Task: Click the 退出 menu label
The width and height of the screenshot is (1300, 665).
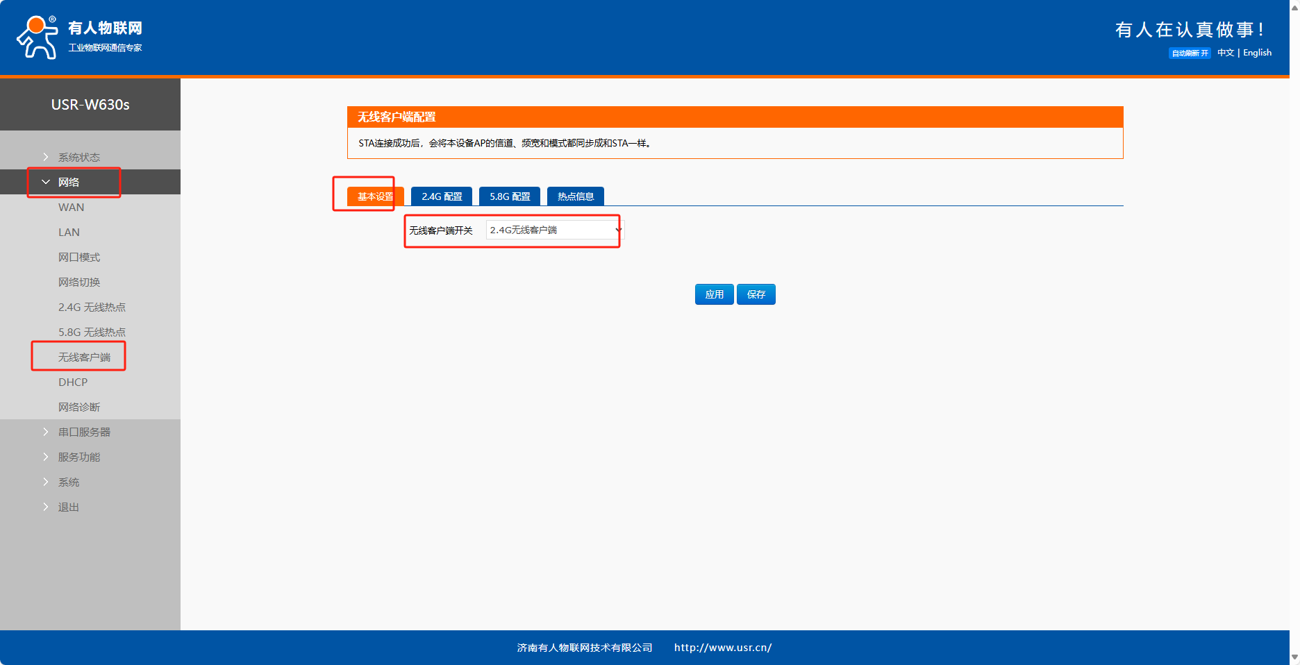Action: (68, 507)
